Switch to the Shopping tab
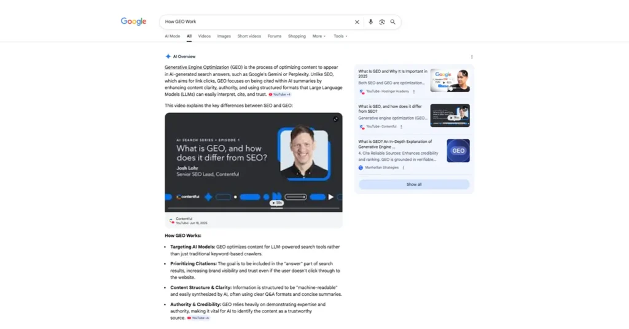This screenshot has height=329, width=629. coord(297,36)
